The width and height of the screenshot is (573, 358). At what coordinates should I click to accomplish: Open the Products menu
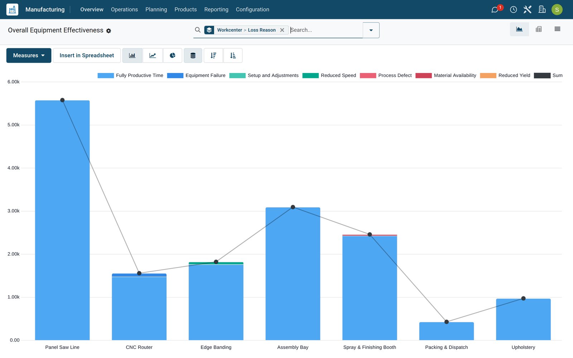tap(186, 9)
